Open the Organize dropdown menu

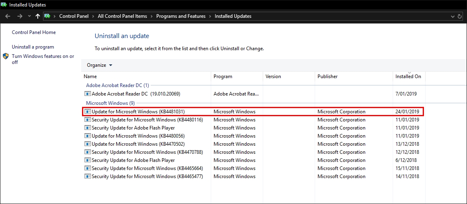coord(99,65)
